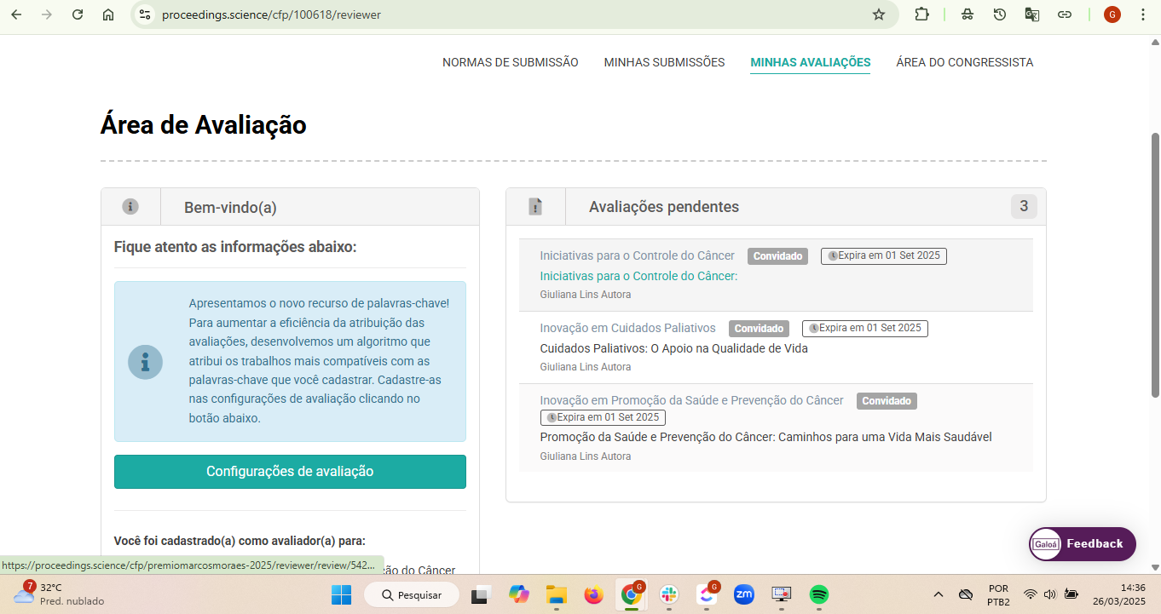Switch to Chrome in the taskbar
Screen dimensions: 1161x614
[632, 594]
